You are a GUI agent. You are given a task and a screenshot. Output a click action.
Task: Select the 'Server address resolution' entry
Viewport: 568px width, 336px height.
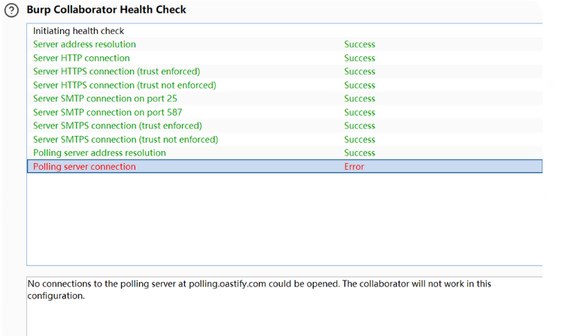(x=84, y=44)
